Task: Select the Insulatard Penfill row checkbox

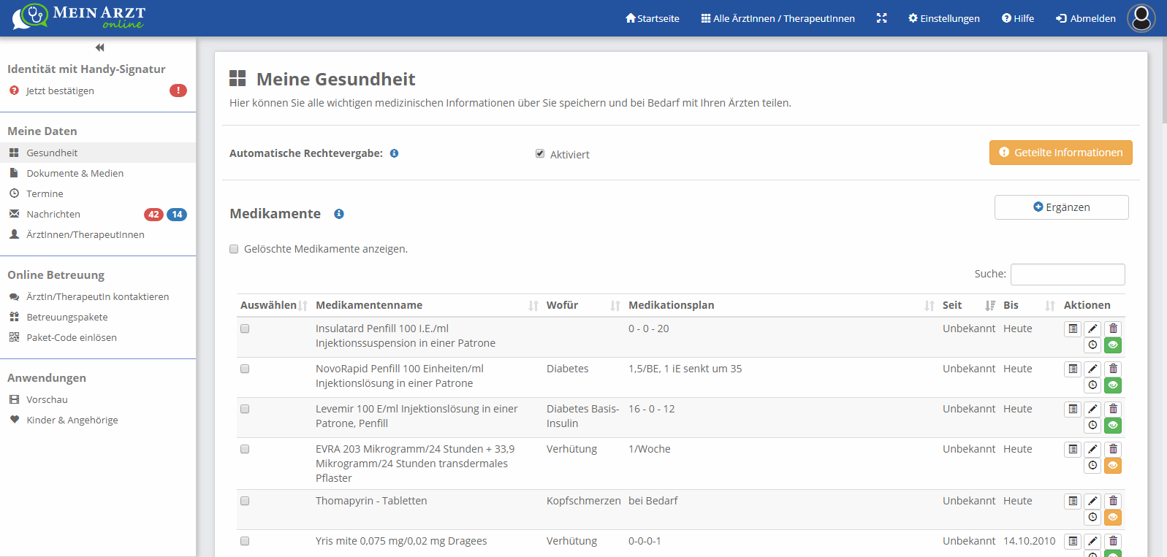Action: [x=245, y=329]
